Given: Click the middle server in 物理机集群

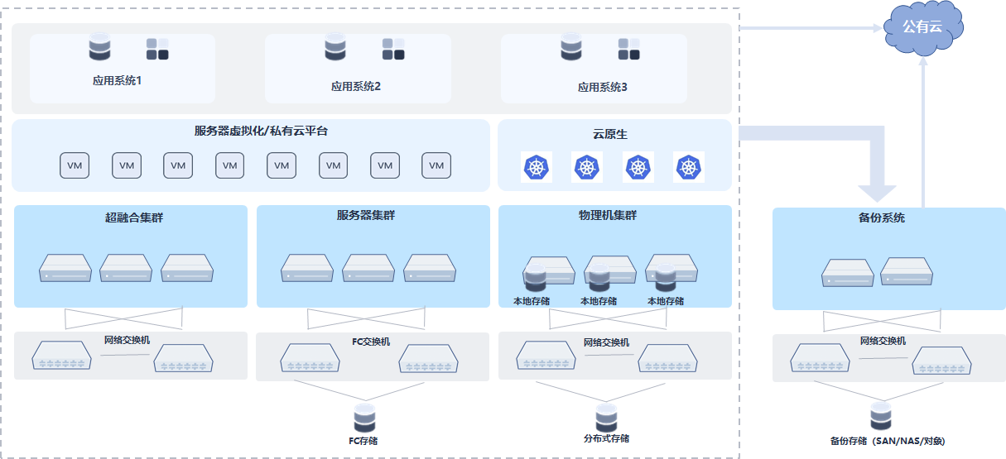Looking at the screenshot, I should (x=611, y=270).
